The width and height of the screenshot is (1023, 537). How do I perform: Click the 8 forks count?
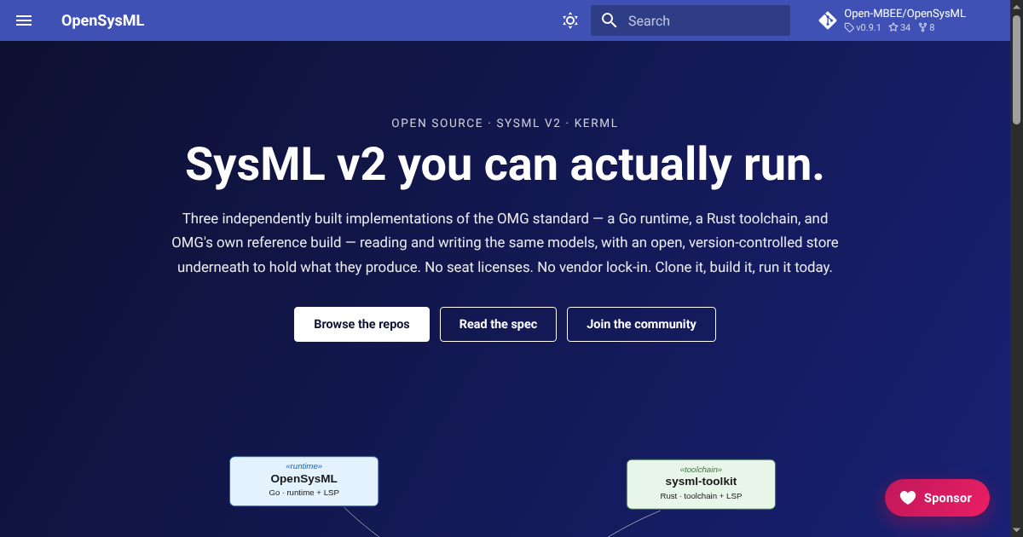pos(927,27)
